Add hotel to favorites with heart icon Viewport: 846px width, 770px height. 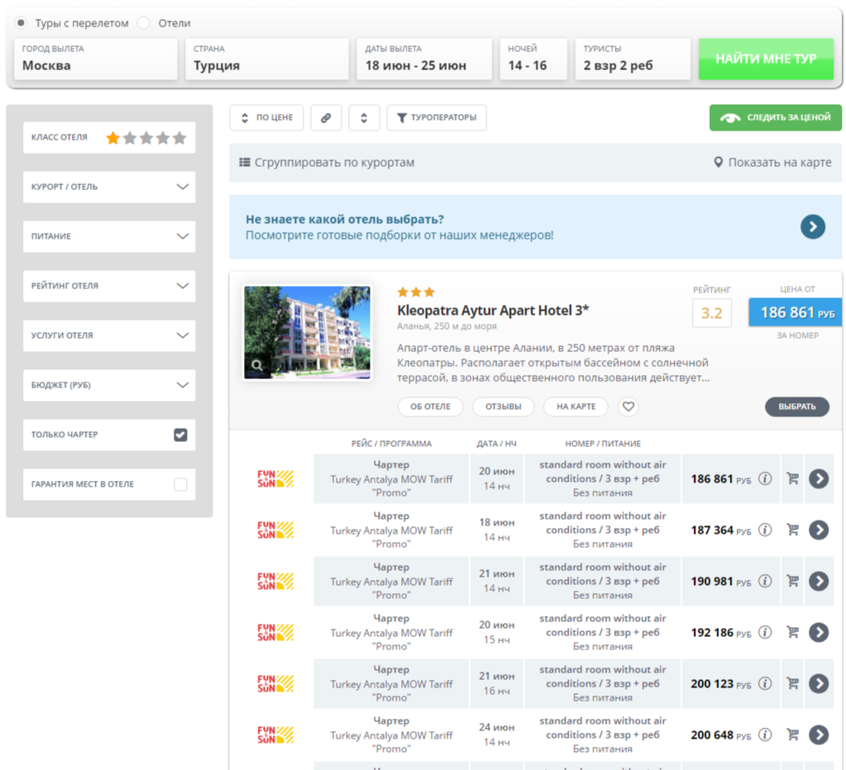click(628, 406)
